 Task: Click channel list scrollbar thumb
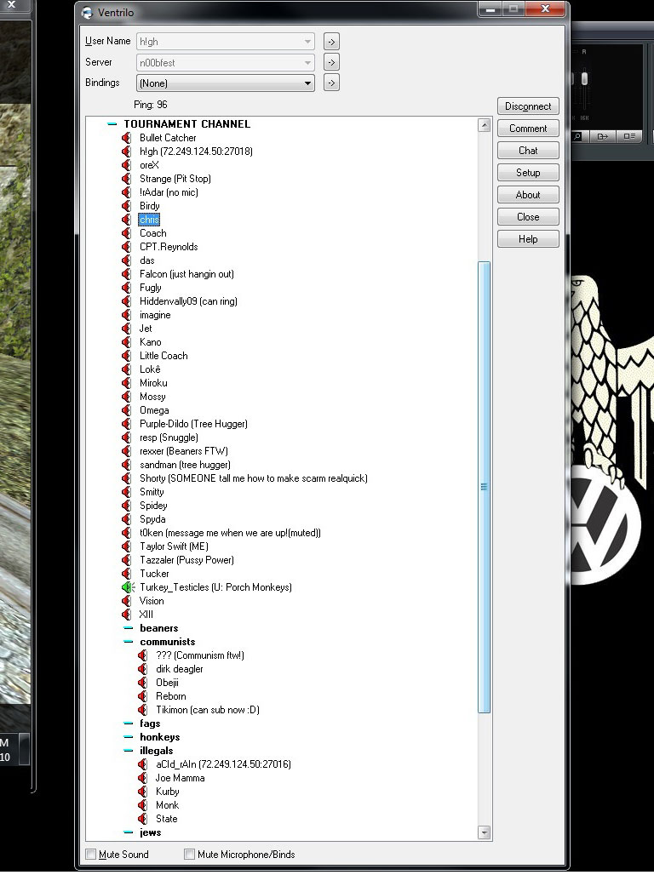[x=485, y=487]
